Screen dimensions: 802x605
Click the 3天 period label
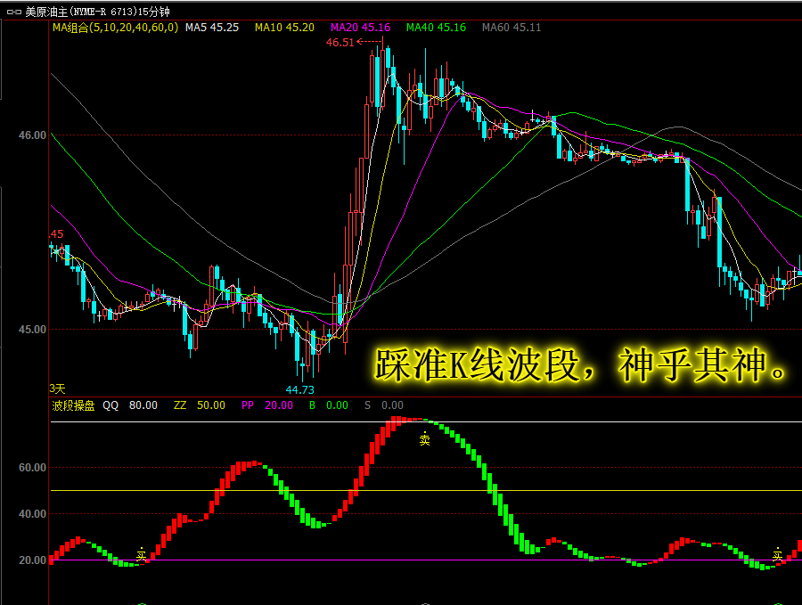57,388
